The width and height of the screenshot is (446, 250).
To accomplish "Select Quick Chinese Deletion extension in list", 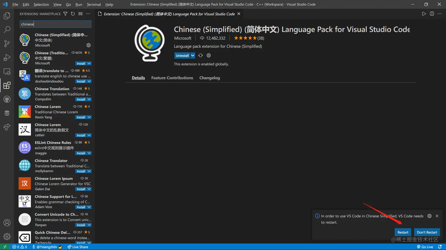I will pyautogui.click(x=55, y=237).
